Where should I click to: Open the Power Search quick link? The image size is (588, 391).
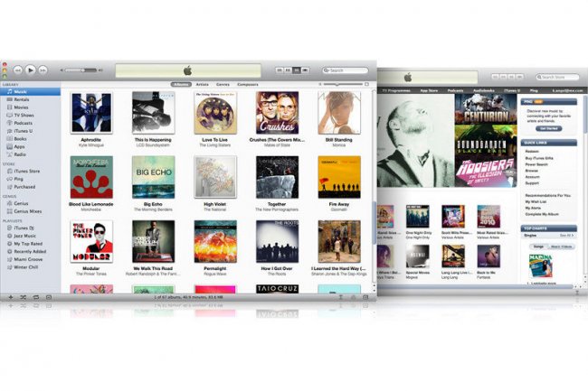pos(535,164)
